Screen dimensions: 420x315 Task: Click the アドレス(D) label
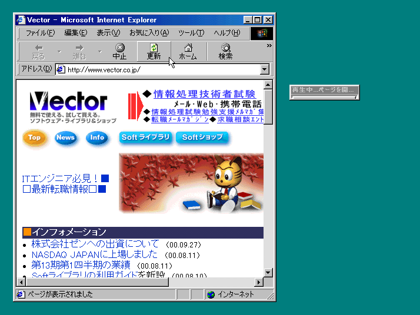[x=36, y=69]
